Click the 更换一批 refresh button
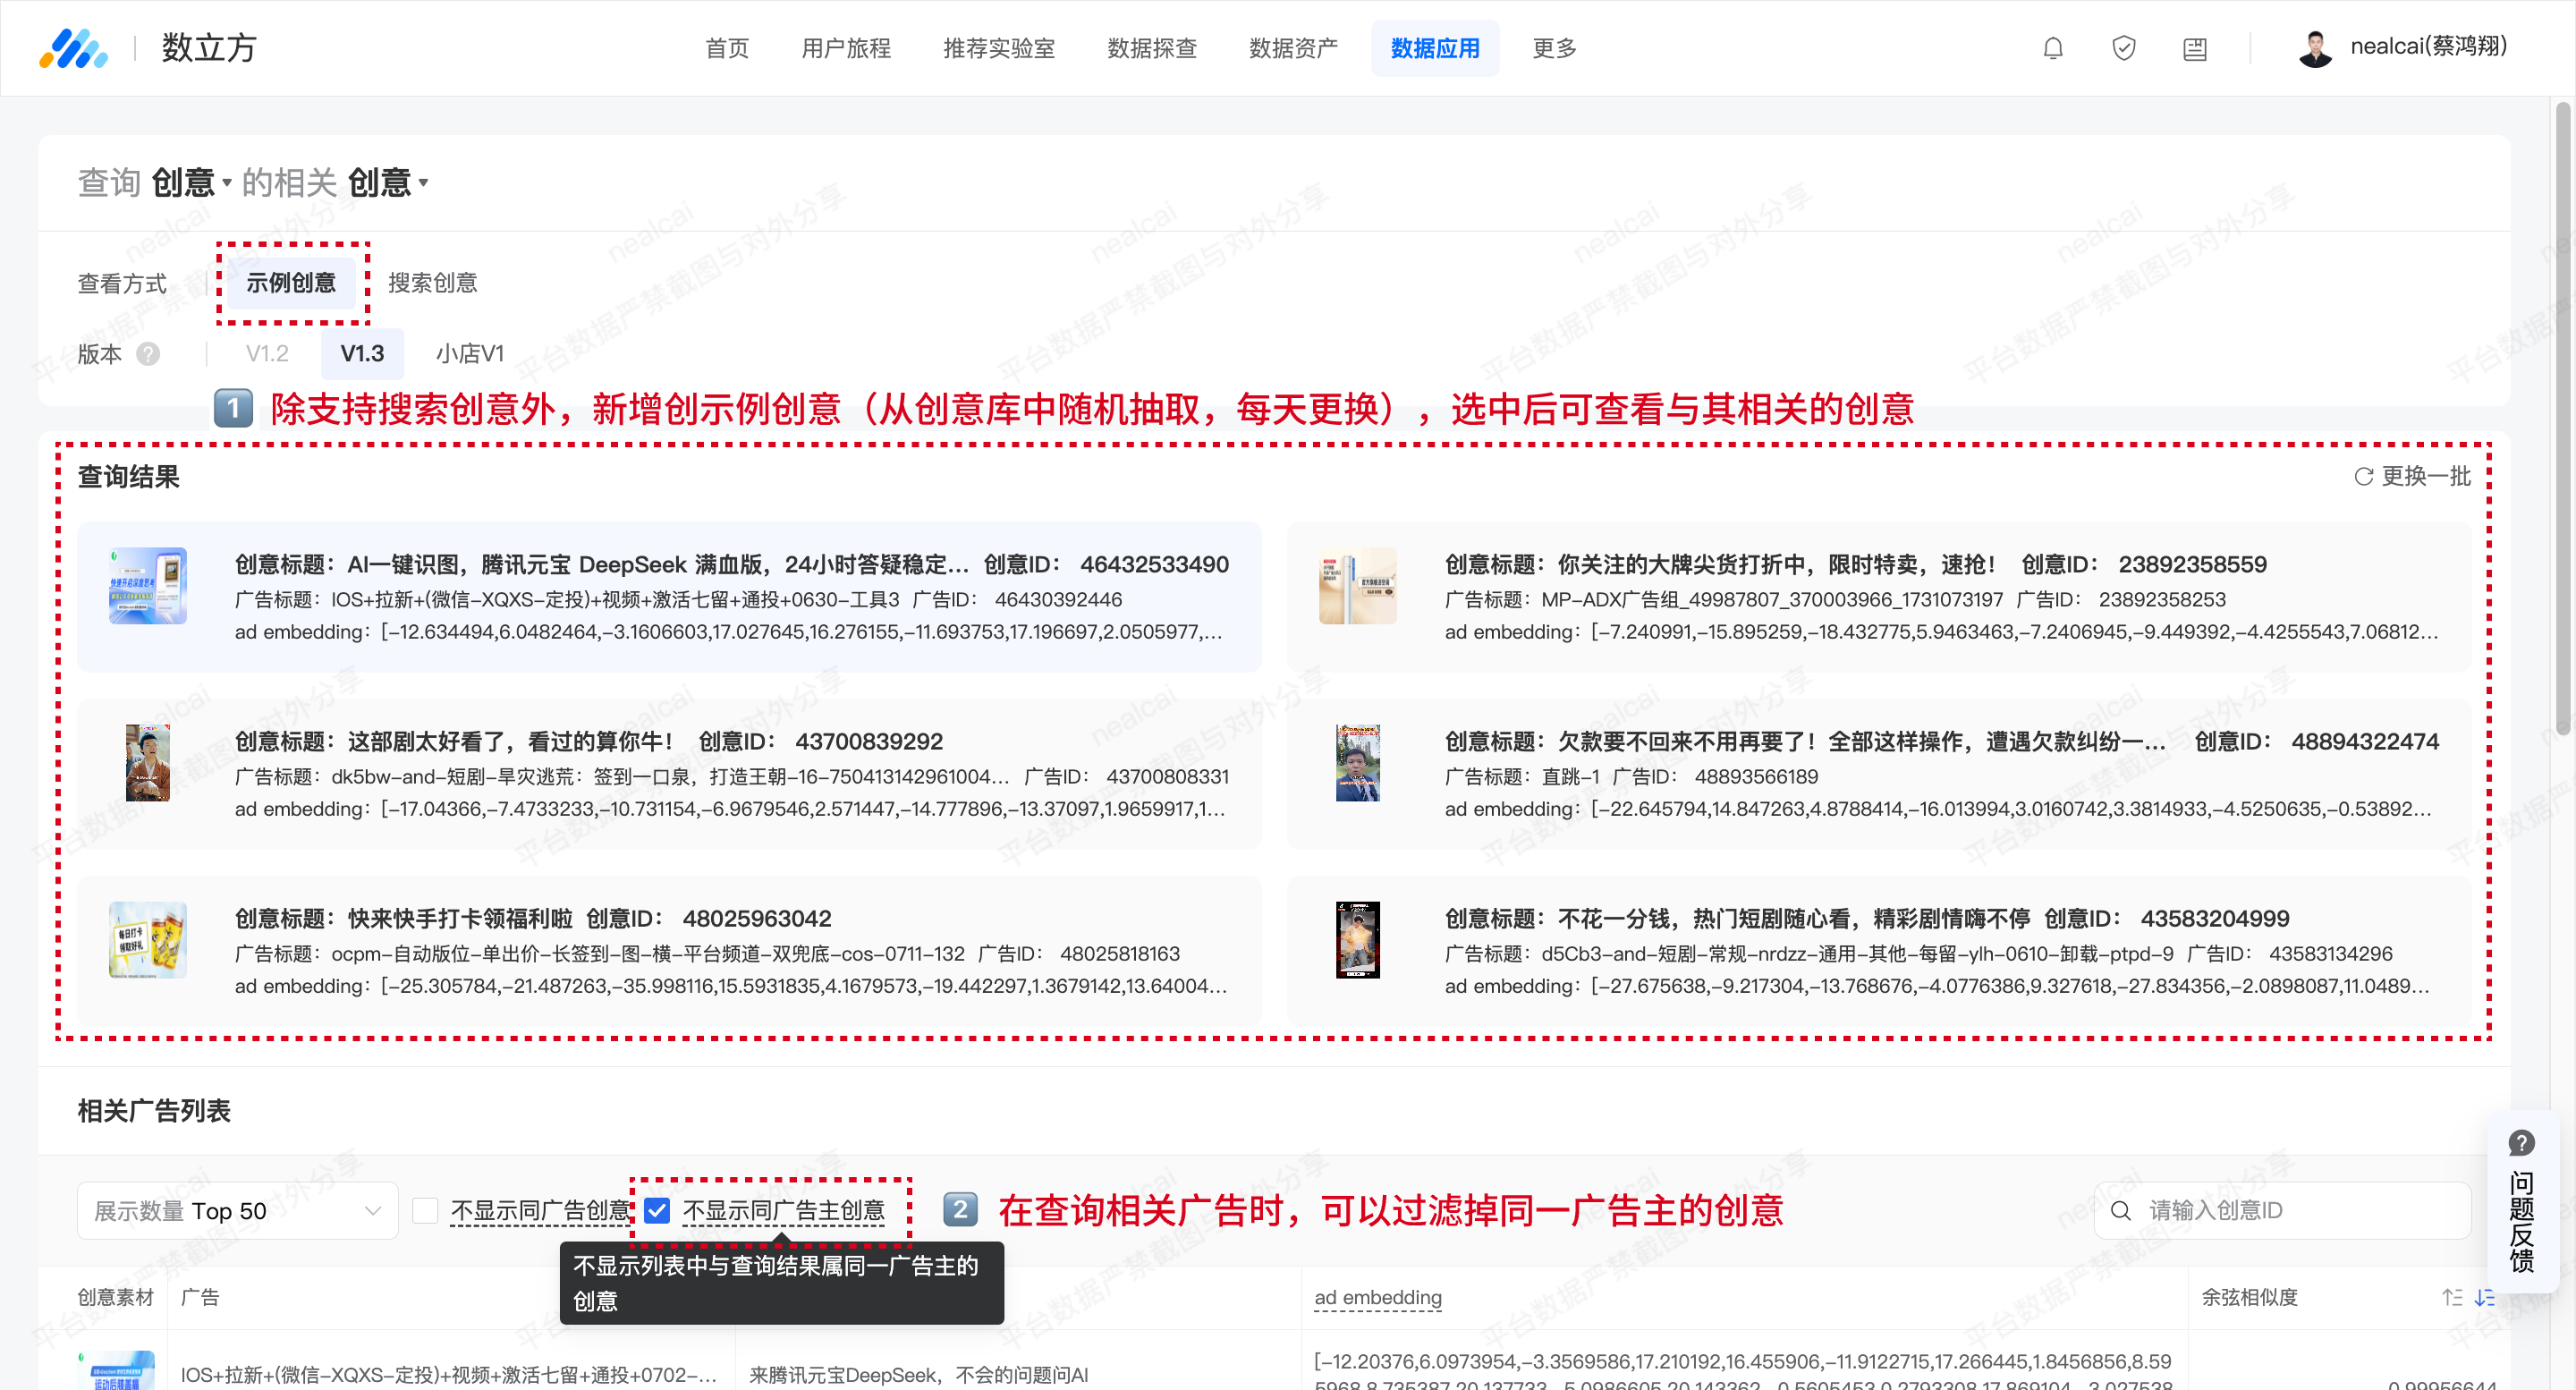The image size is (2576, 1390). [x=2412, y=476]
